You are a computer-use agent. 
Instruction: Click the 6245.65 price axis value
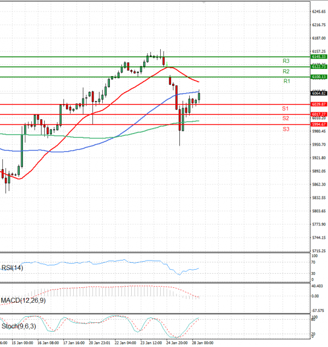pos(319,11)
